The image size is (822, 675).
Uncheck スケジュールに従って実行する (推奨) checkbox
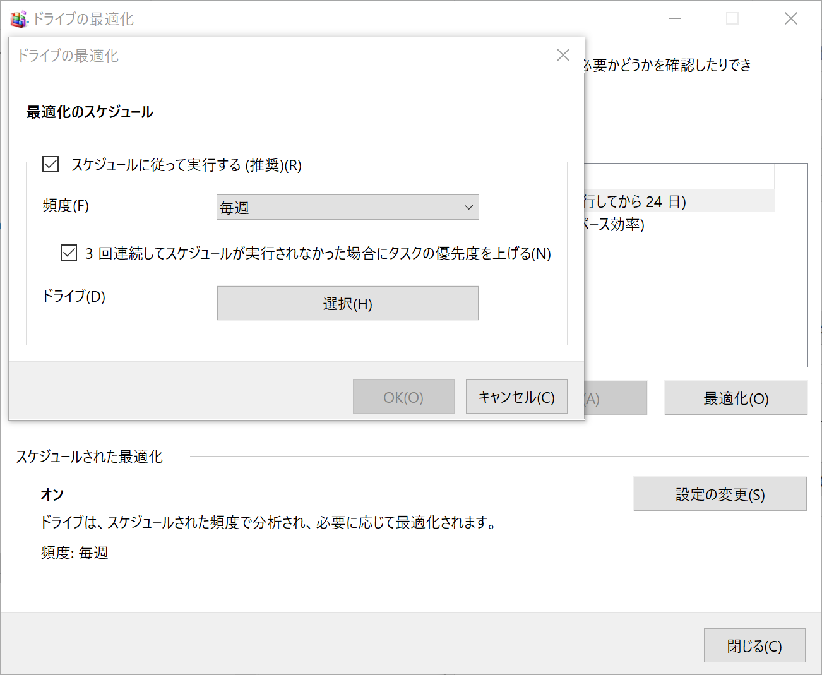pyautogui.click(x=51, y=165)
